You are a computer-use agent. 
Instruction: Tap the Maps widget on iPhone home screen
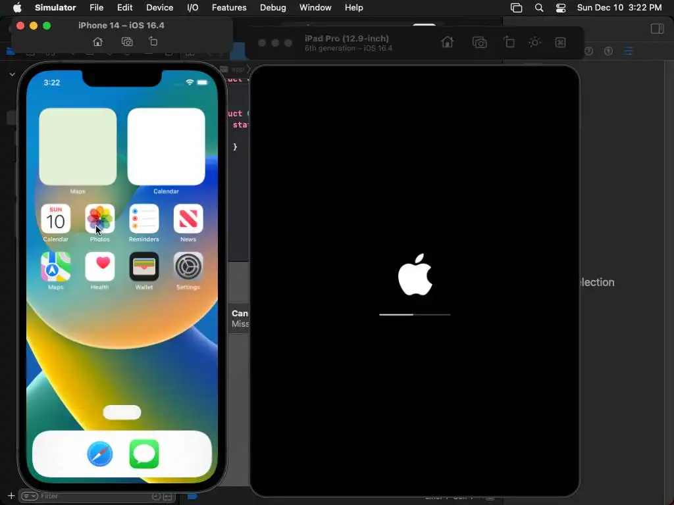coord(78,147)
